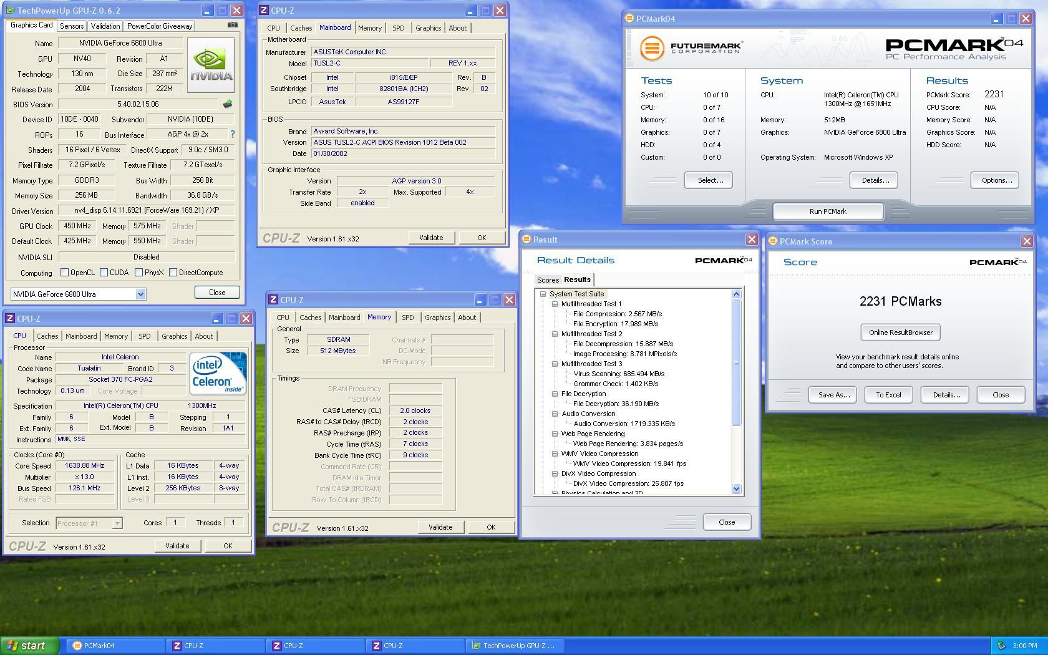Collapse the Multithreaded Test 2 node
1048x655 pixels.
[x=555, y=334]
